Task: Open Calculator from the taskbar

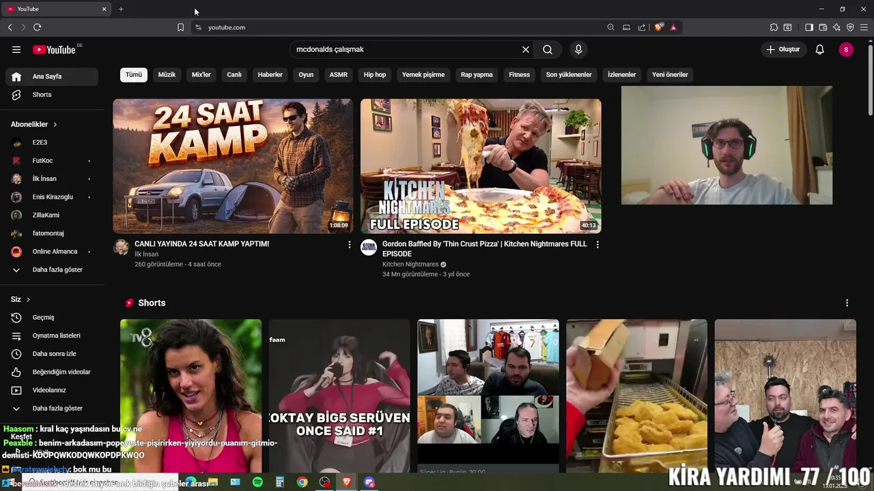Action: click(280, 482)
